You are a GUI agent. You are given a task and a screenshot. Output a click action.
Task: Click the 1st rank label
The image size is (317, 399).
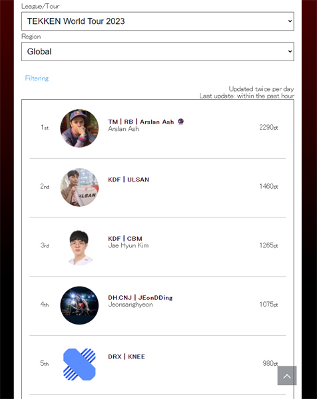(x=45, y=127)
